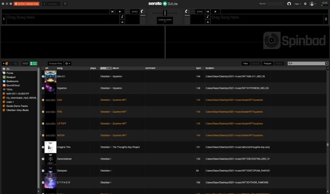
Task: Eject track from deck 2
Action: pyautogui.click(x=208, y=22)
